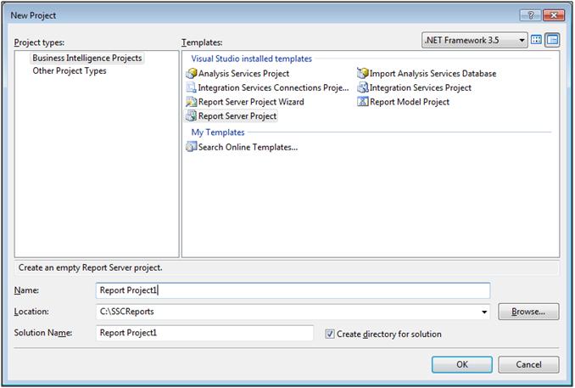Switch templates to small icons view
Image resolution: width=575 pixels, height=388 pixels.
click(x=552, y=40)
